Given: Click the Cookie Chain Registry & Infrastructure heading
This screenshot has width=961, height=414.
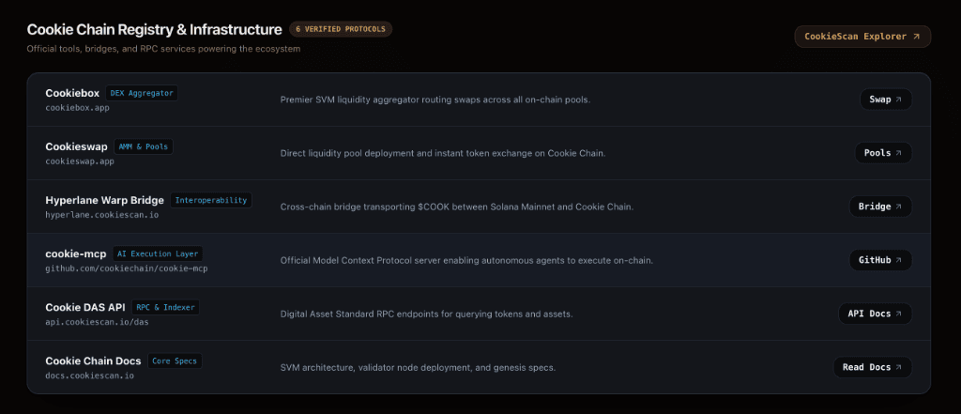Looking at the screenshot, I should pyautogui.click(x=155, y=29).
